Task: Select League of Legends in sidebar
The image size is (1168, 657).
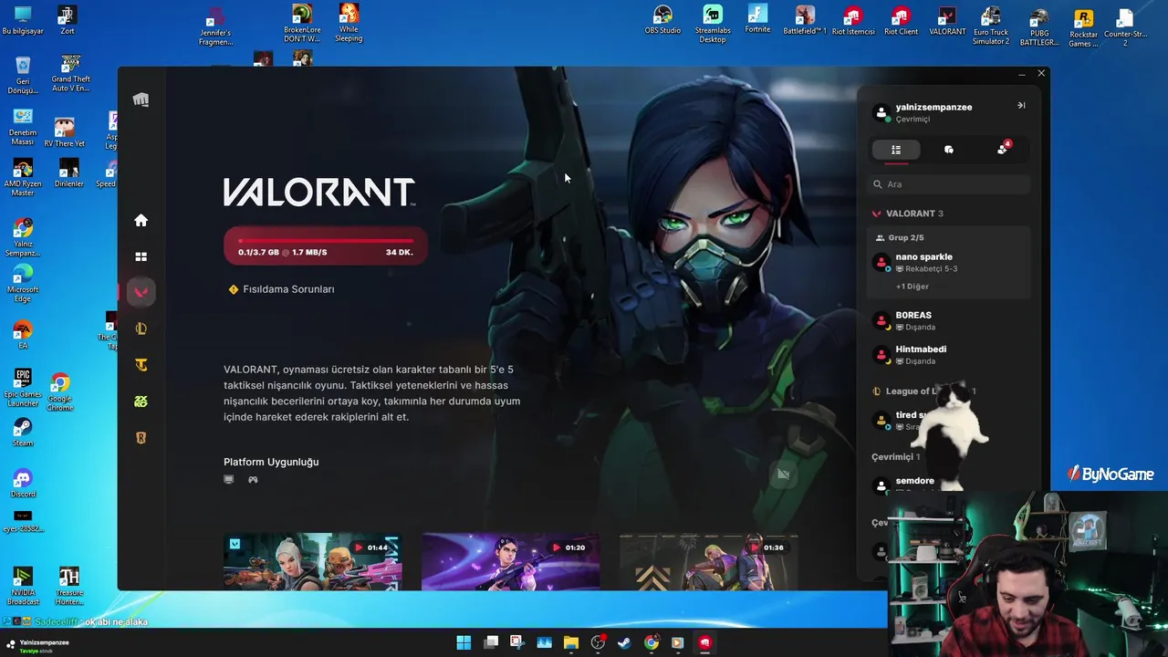Action: (141, 328)
